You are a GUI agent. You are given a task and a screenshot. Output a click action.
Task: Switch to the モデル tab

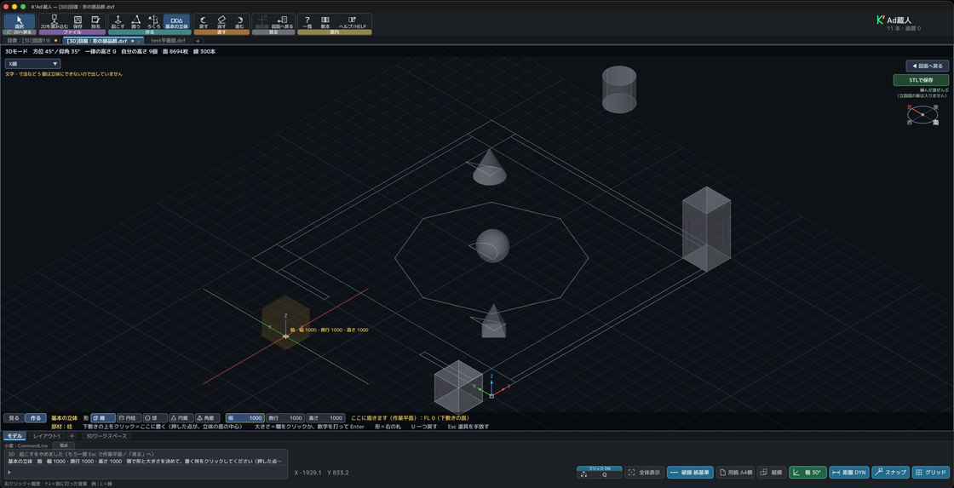[15, 436]
